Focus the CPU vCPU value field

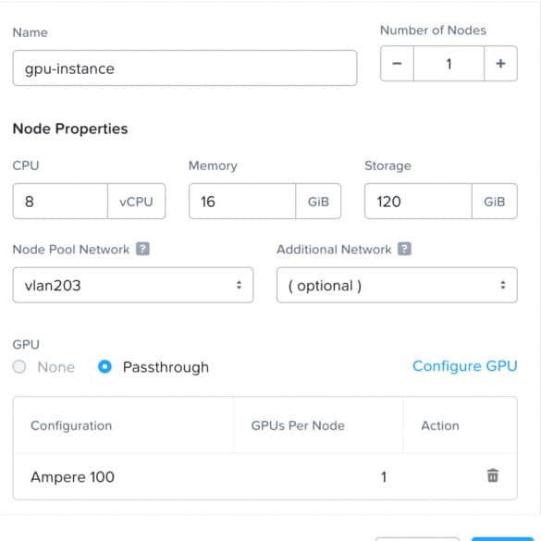tap(60, 202)
